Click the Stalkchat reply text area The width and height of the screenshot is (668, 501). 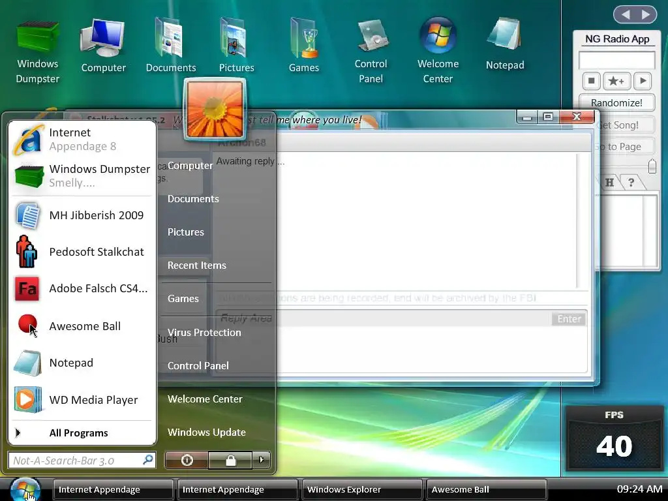pyautogui.click(x=401, y=350)
